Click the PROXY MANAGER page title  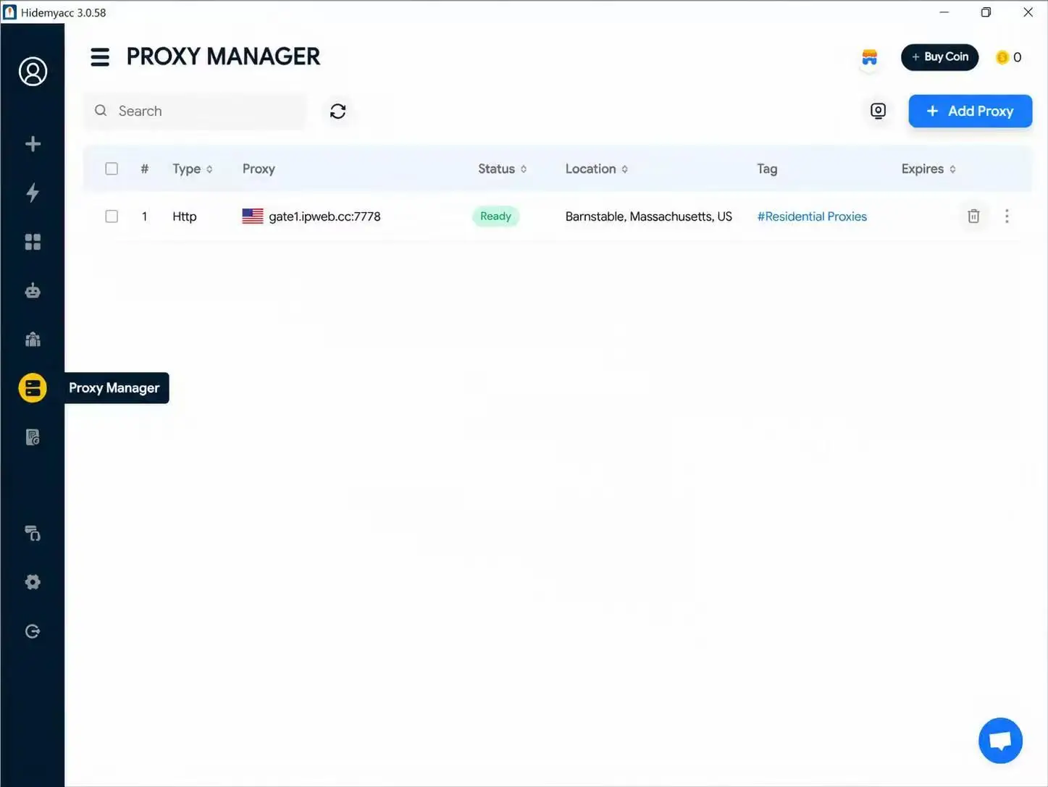[x=223, y=56]
